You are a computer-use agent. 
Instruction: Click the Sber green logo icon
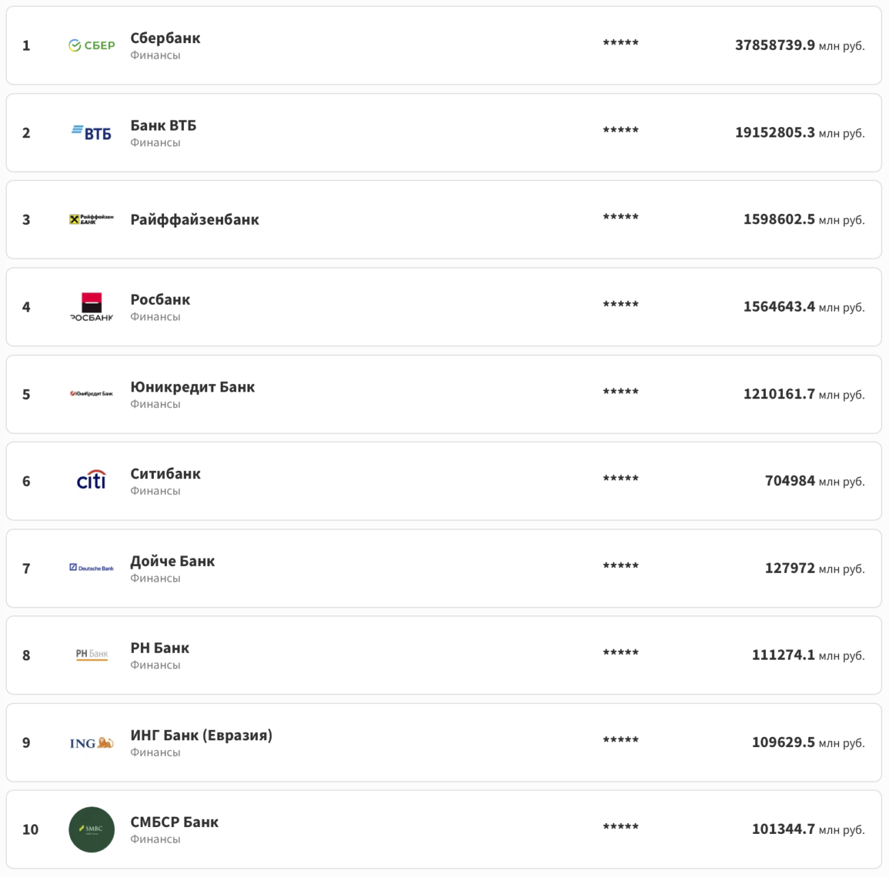pyautogui.click(x=92, y=46)
